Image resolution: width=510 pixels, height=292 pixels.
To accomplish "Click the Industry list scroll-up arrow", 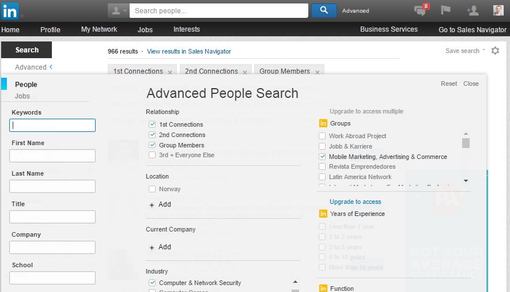I will pos(295,282).
